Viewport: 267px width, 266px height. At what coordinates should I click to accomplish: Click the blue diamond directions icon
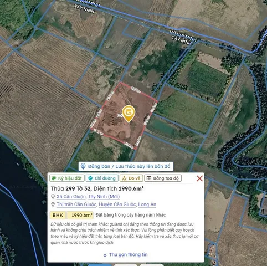pyautogui.click(x=90, y=178)
